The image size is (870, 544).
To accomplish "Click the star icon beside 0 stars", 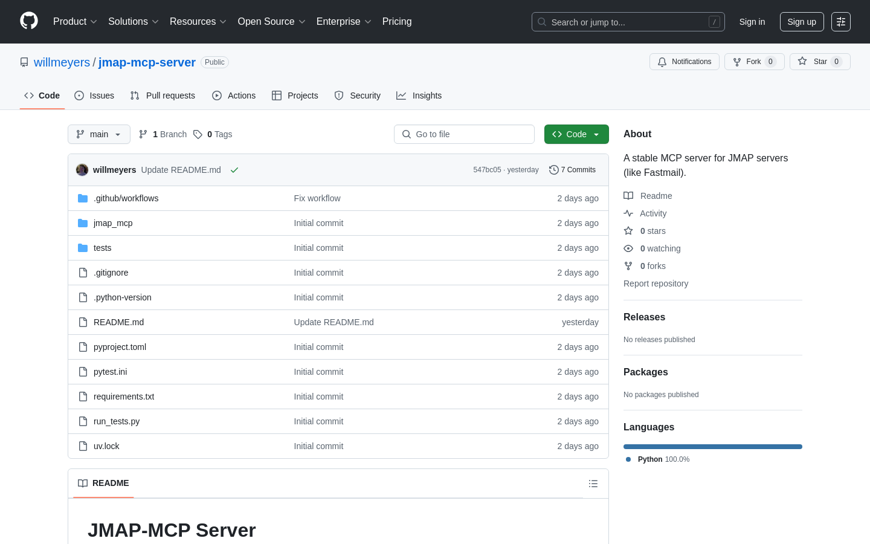I will tap(628, 231).
